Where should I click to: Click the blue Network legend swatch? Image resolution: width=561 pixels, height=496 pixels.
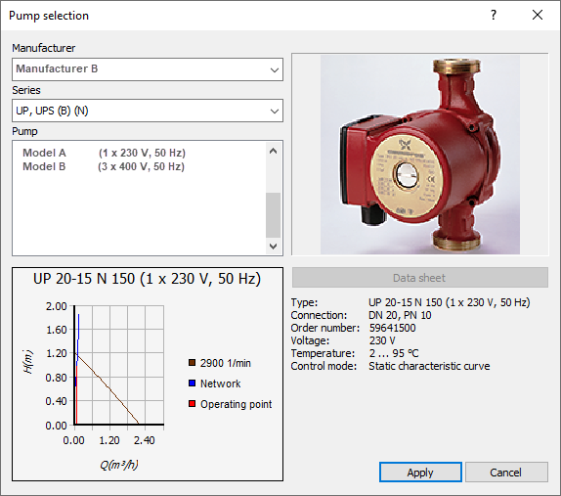pyautogui.click(x=193, y=383)
